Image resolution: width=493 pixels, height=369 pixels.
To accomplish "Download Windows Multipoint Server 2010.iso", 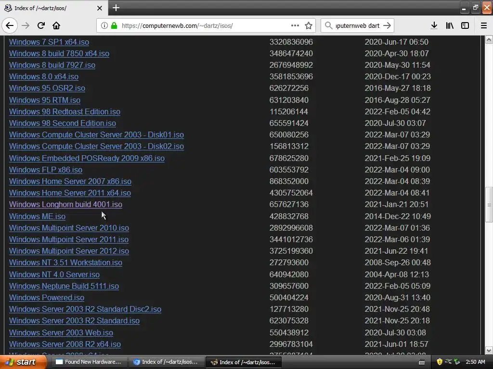I will point(69,228).
